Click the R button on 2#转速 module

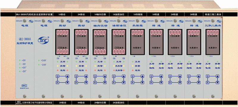[x=170, y=82]
